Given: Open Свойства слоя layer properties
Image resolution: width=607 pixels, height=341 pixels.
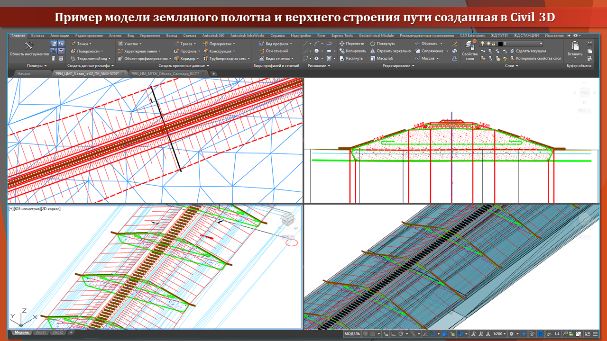Looking at the screenshot, I should 469,51.
